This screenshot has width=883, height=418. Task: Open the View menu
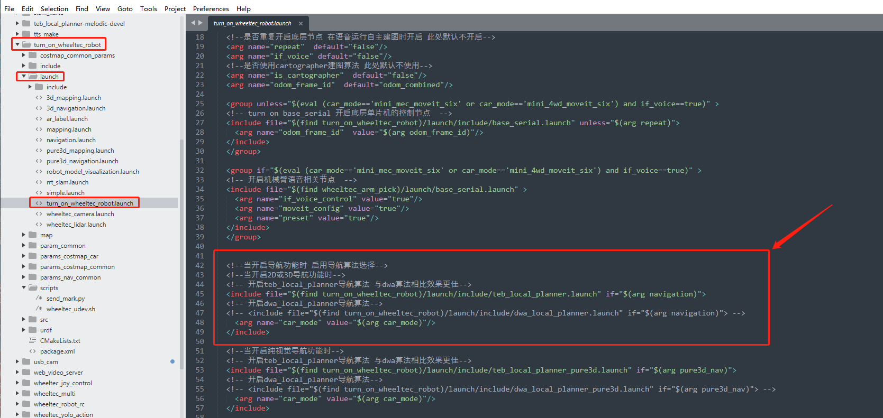[x=103, y=8]
